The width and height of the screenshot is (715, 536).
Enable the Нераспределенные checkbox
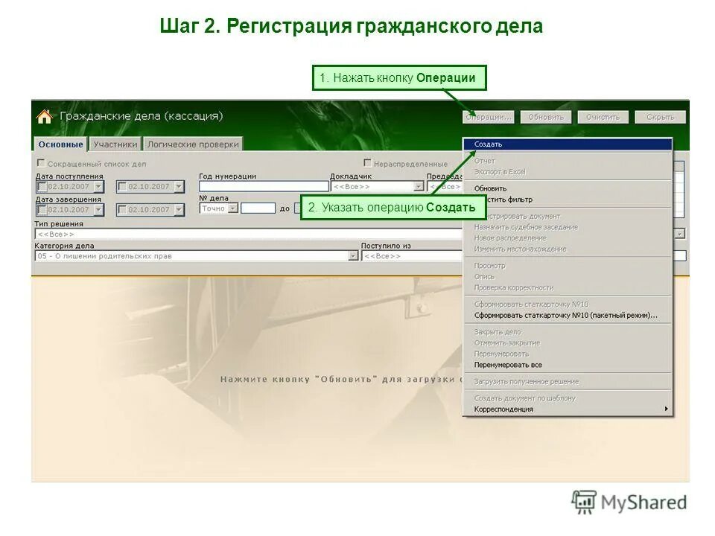[367, 163]
